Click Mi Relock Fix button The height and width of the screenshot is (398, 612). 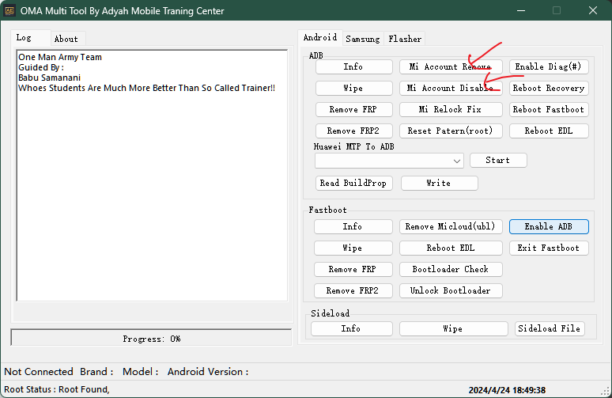coord(451,110)
